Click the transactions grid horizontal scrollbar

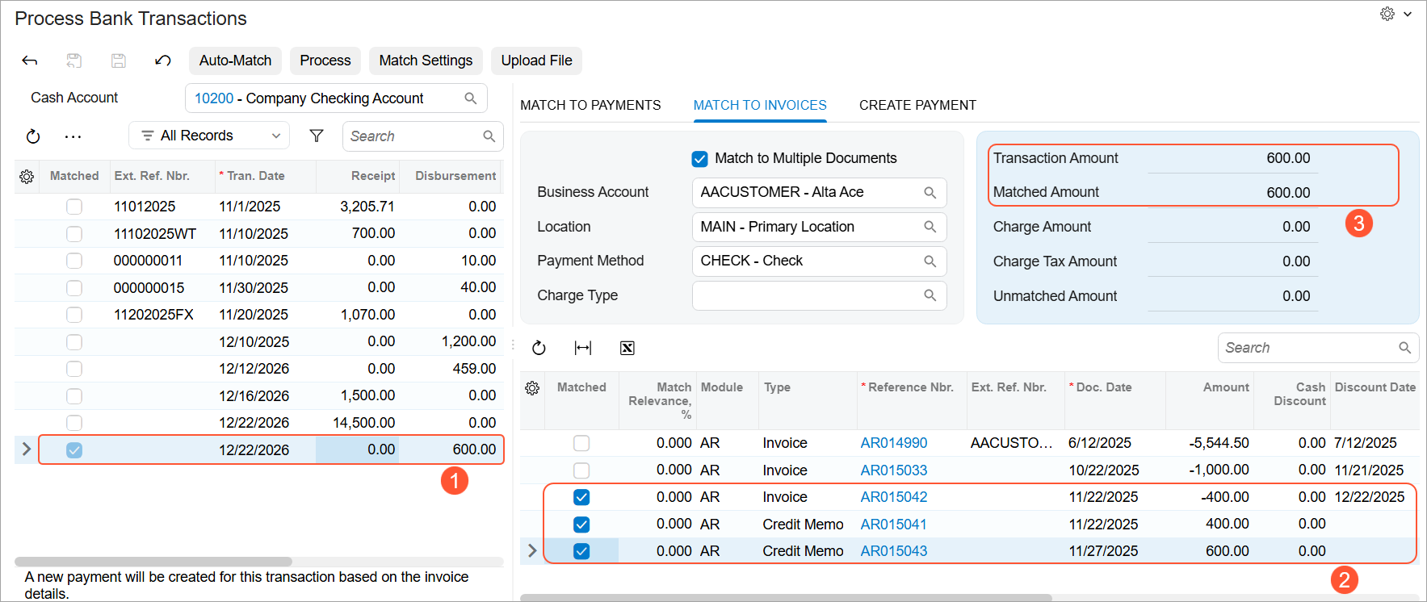pyautogui.click(x=153, y=562)
